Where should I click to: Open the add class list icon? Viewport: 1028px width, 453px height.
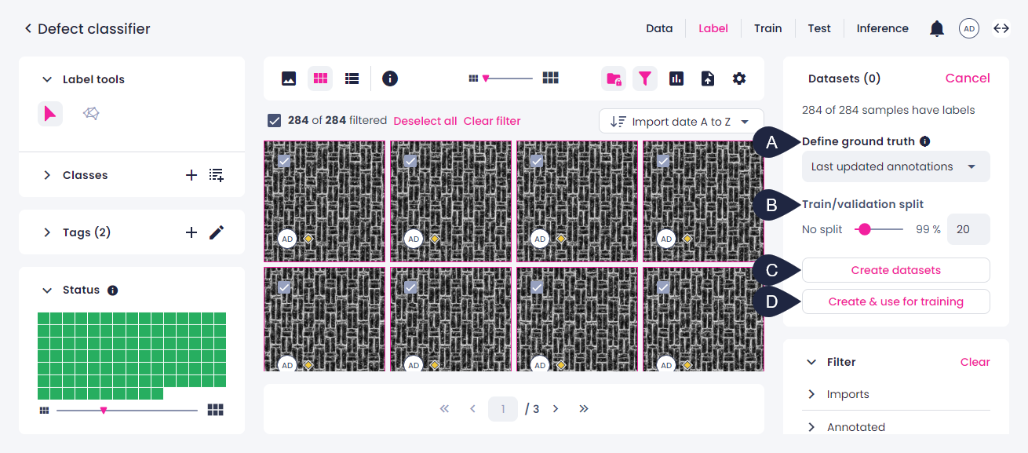click(x=217, y=175)
